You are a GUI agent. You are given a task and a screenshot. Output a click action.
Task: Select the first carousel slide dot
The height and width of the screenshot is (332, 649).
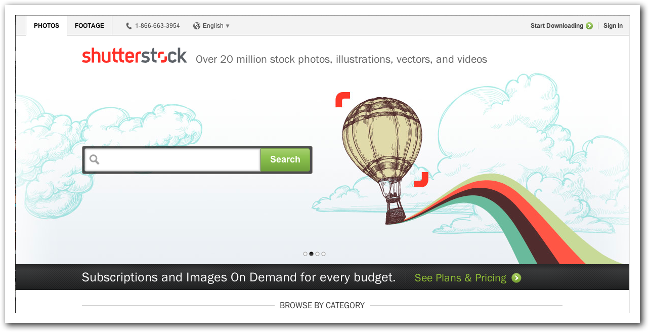pos(305,254)
